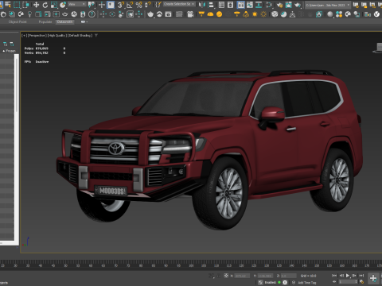
Task: Select the Scale tool
Action: pyautogui.click(x=54, y=5)
